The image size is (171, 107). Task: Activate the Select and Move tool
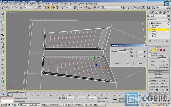pos(53,8)
